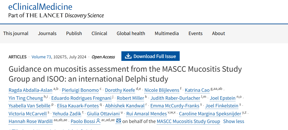
Task: Open author Abhishek Kandwal
Action: [125, 106]
